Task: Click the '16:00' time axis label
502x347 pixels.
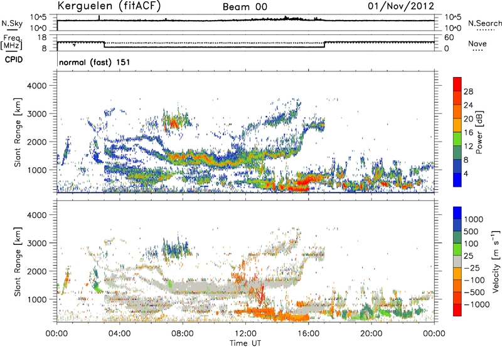Action: point(308,334)
